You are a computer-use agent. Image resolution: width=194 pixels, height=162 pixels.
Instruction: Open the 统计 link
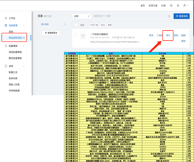[x=168, y=35]
